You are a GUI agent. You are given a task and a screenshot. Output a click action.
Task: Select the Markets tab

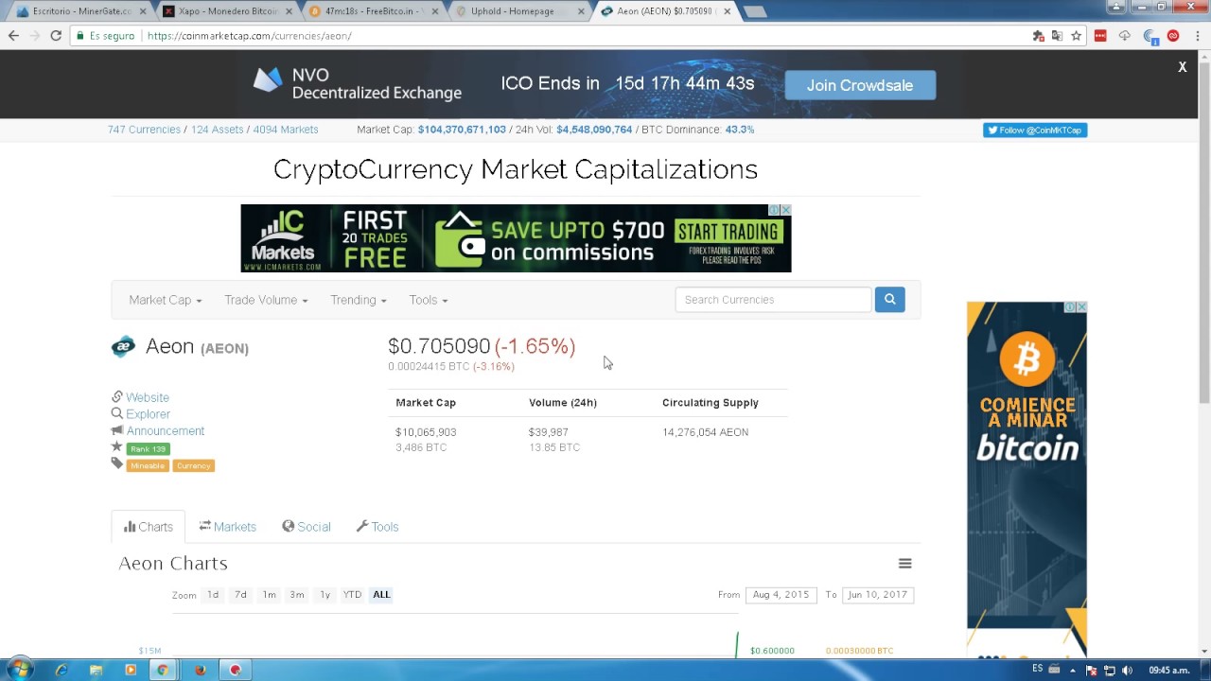pyautogui.click(x=227, y=527)
